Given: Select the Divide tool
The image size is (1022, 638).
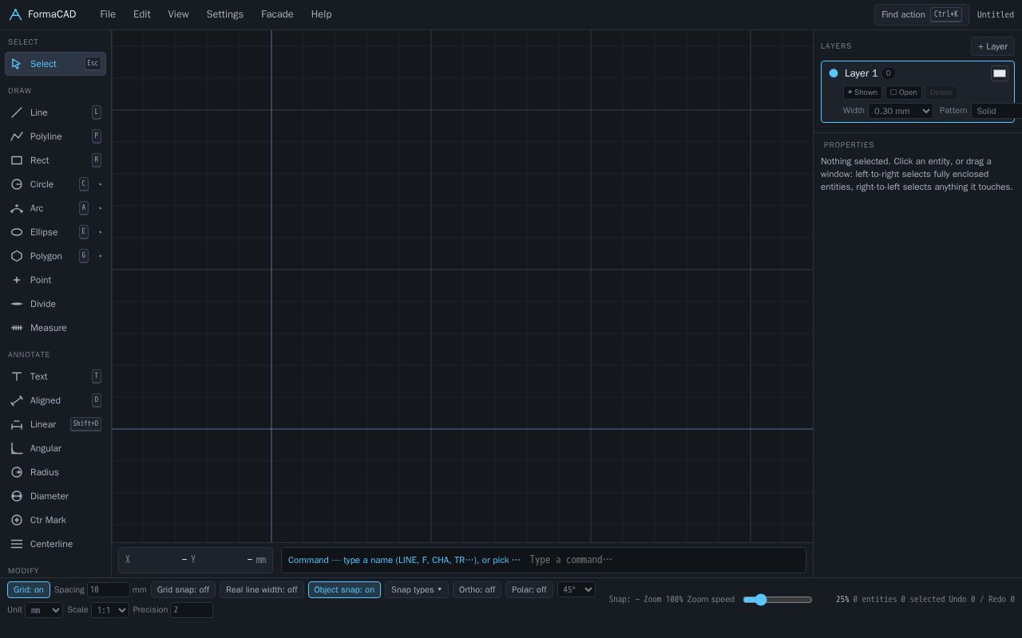Looking at the screenshot, I should point(55,304).
